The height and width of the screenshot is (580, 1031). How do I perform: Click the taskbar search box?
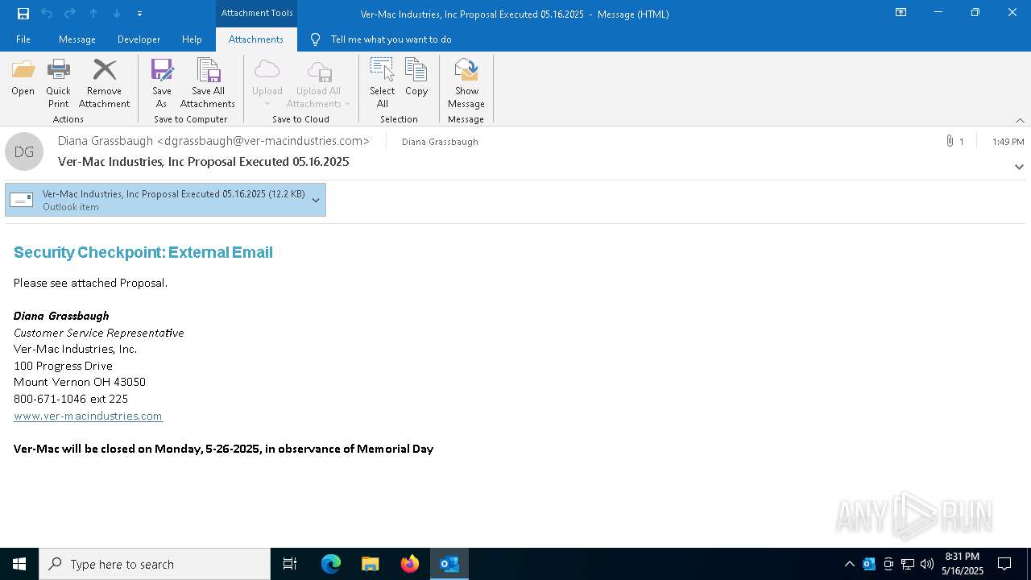point(155,564)
